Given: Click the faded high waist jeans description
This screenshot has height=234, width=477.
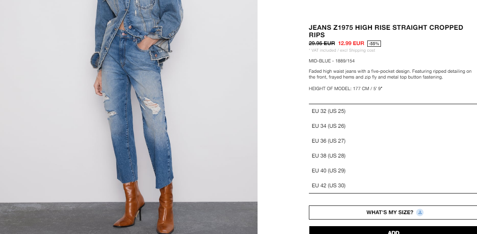Looking at the screenshot, I should pos(390,74).
